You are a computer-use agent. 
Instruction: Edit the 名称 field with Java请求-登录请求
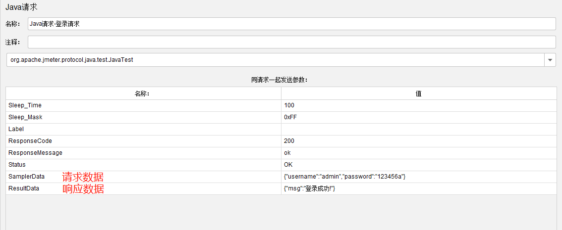[x=292, y=24]
